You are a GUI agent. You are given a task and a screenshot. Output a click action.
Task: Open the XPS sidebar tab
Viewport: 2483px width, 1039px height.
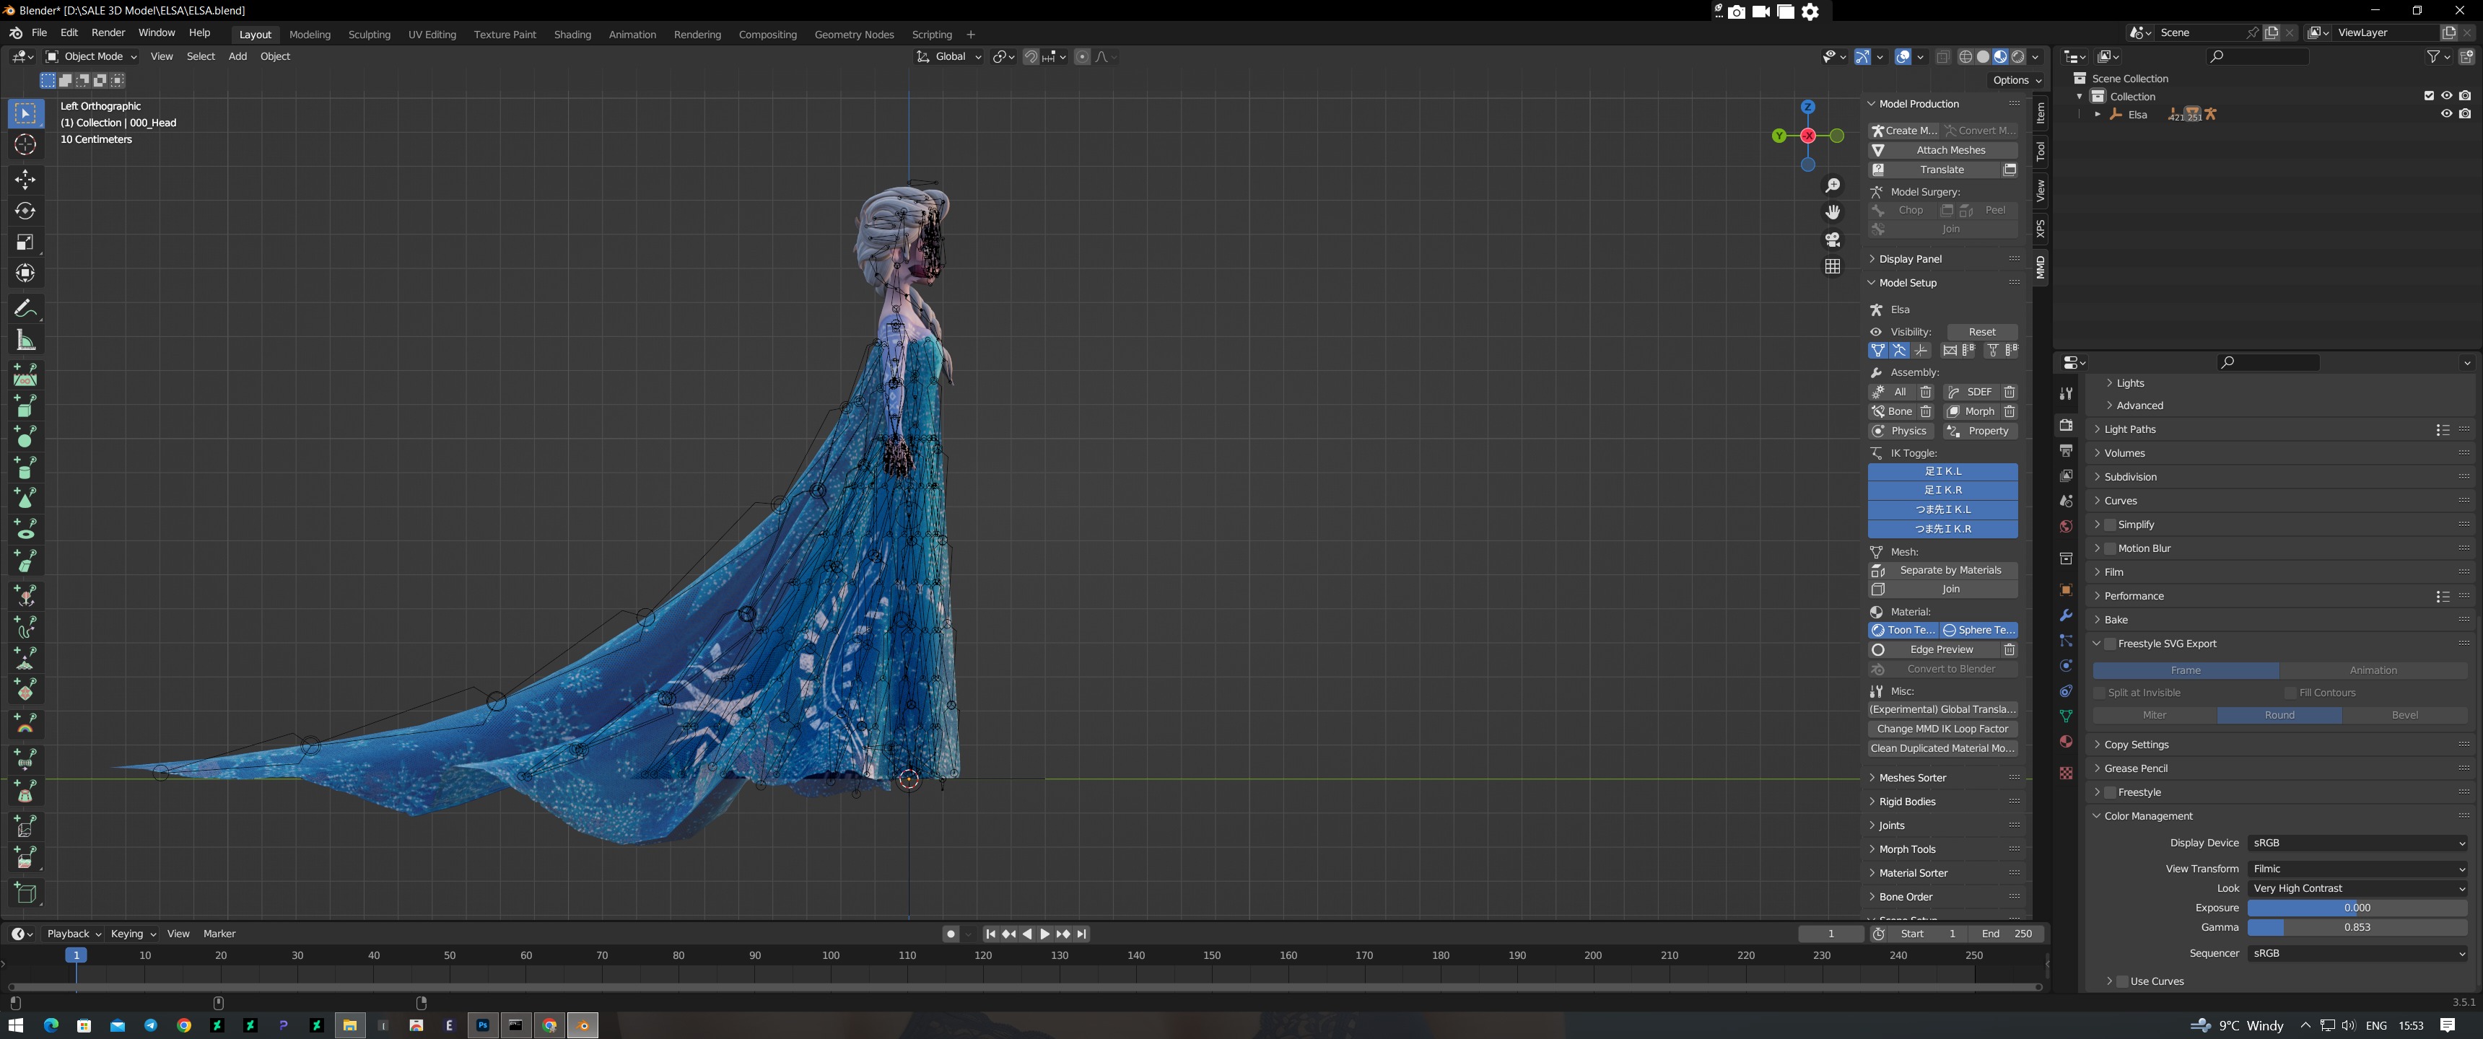(x=2041, y=229)
